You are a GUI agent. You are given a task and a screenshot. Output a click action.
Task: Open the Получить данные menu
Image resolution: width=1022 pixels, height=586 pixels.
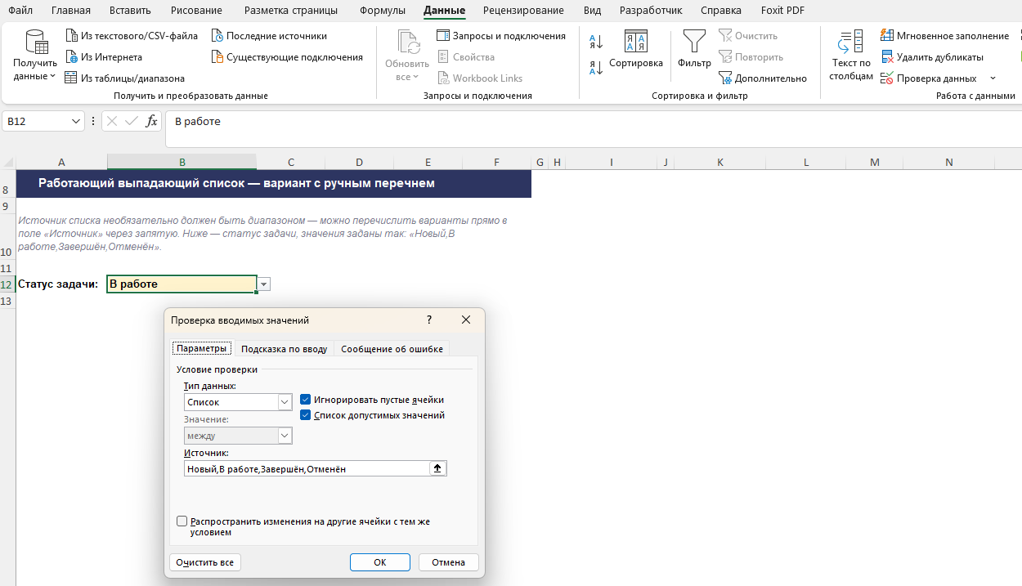[x=35, y=56]
